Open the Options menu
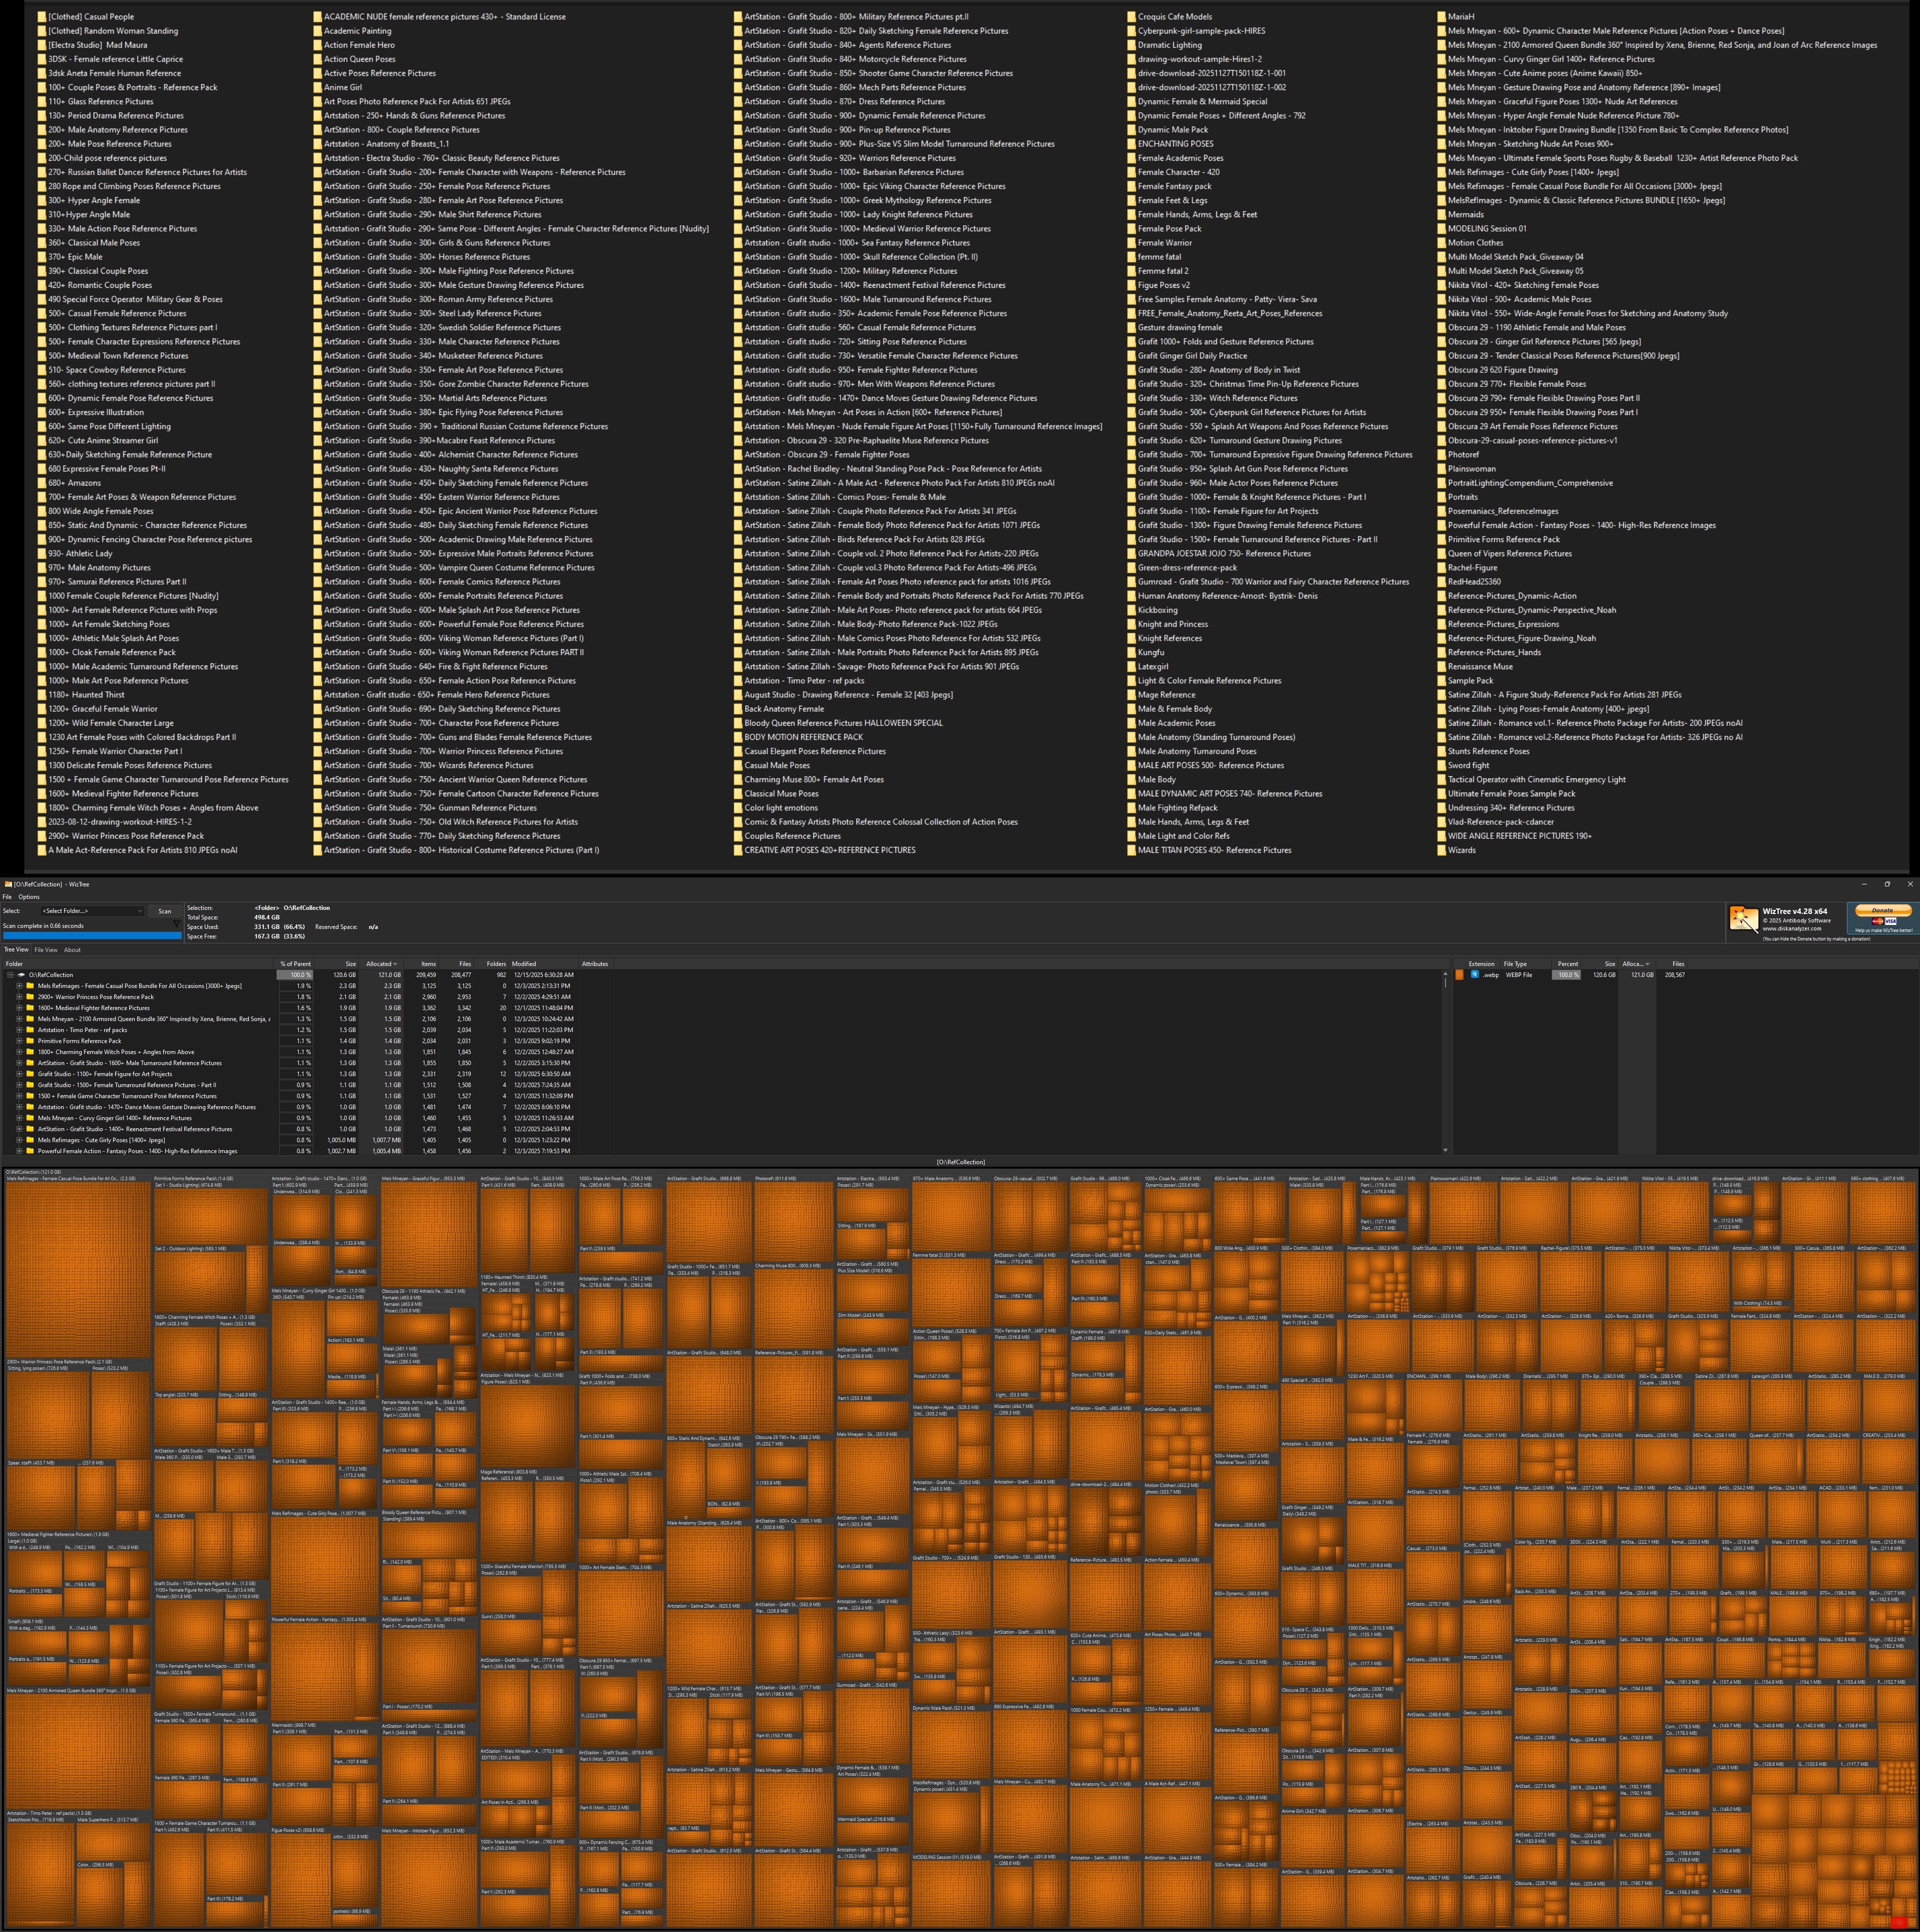Image resolution: width=1920 pixels, height=1932 pixels. coord(29,897)
